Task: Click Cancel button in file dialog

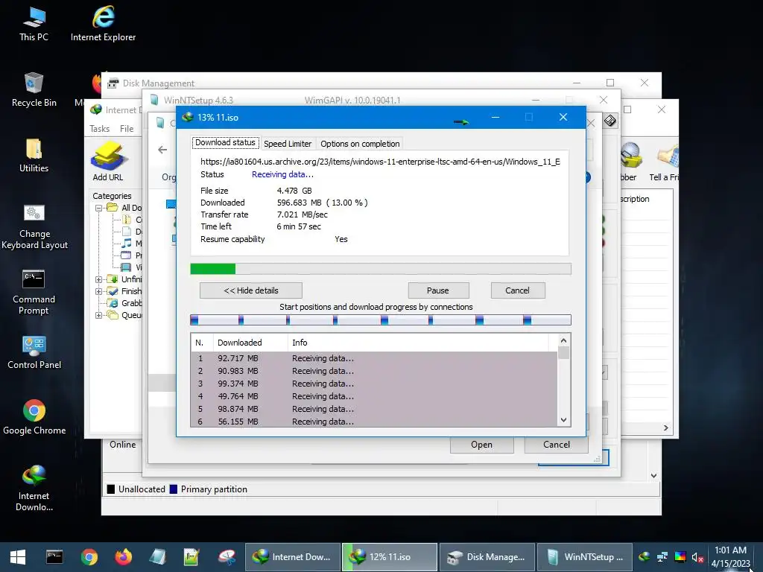Action: 556,445
